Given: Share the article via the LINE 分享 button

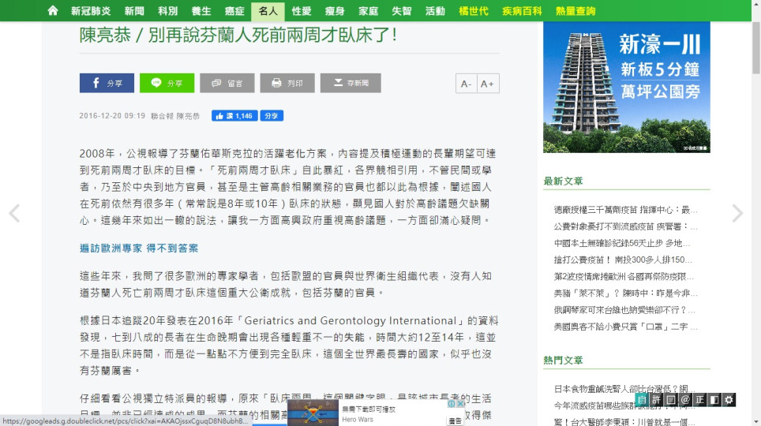Looking at the screenshot, I should pos(167,83).
